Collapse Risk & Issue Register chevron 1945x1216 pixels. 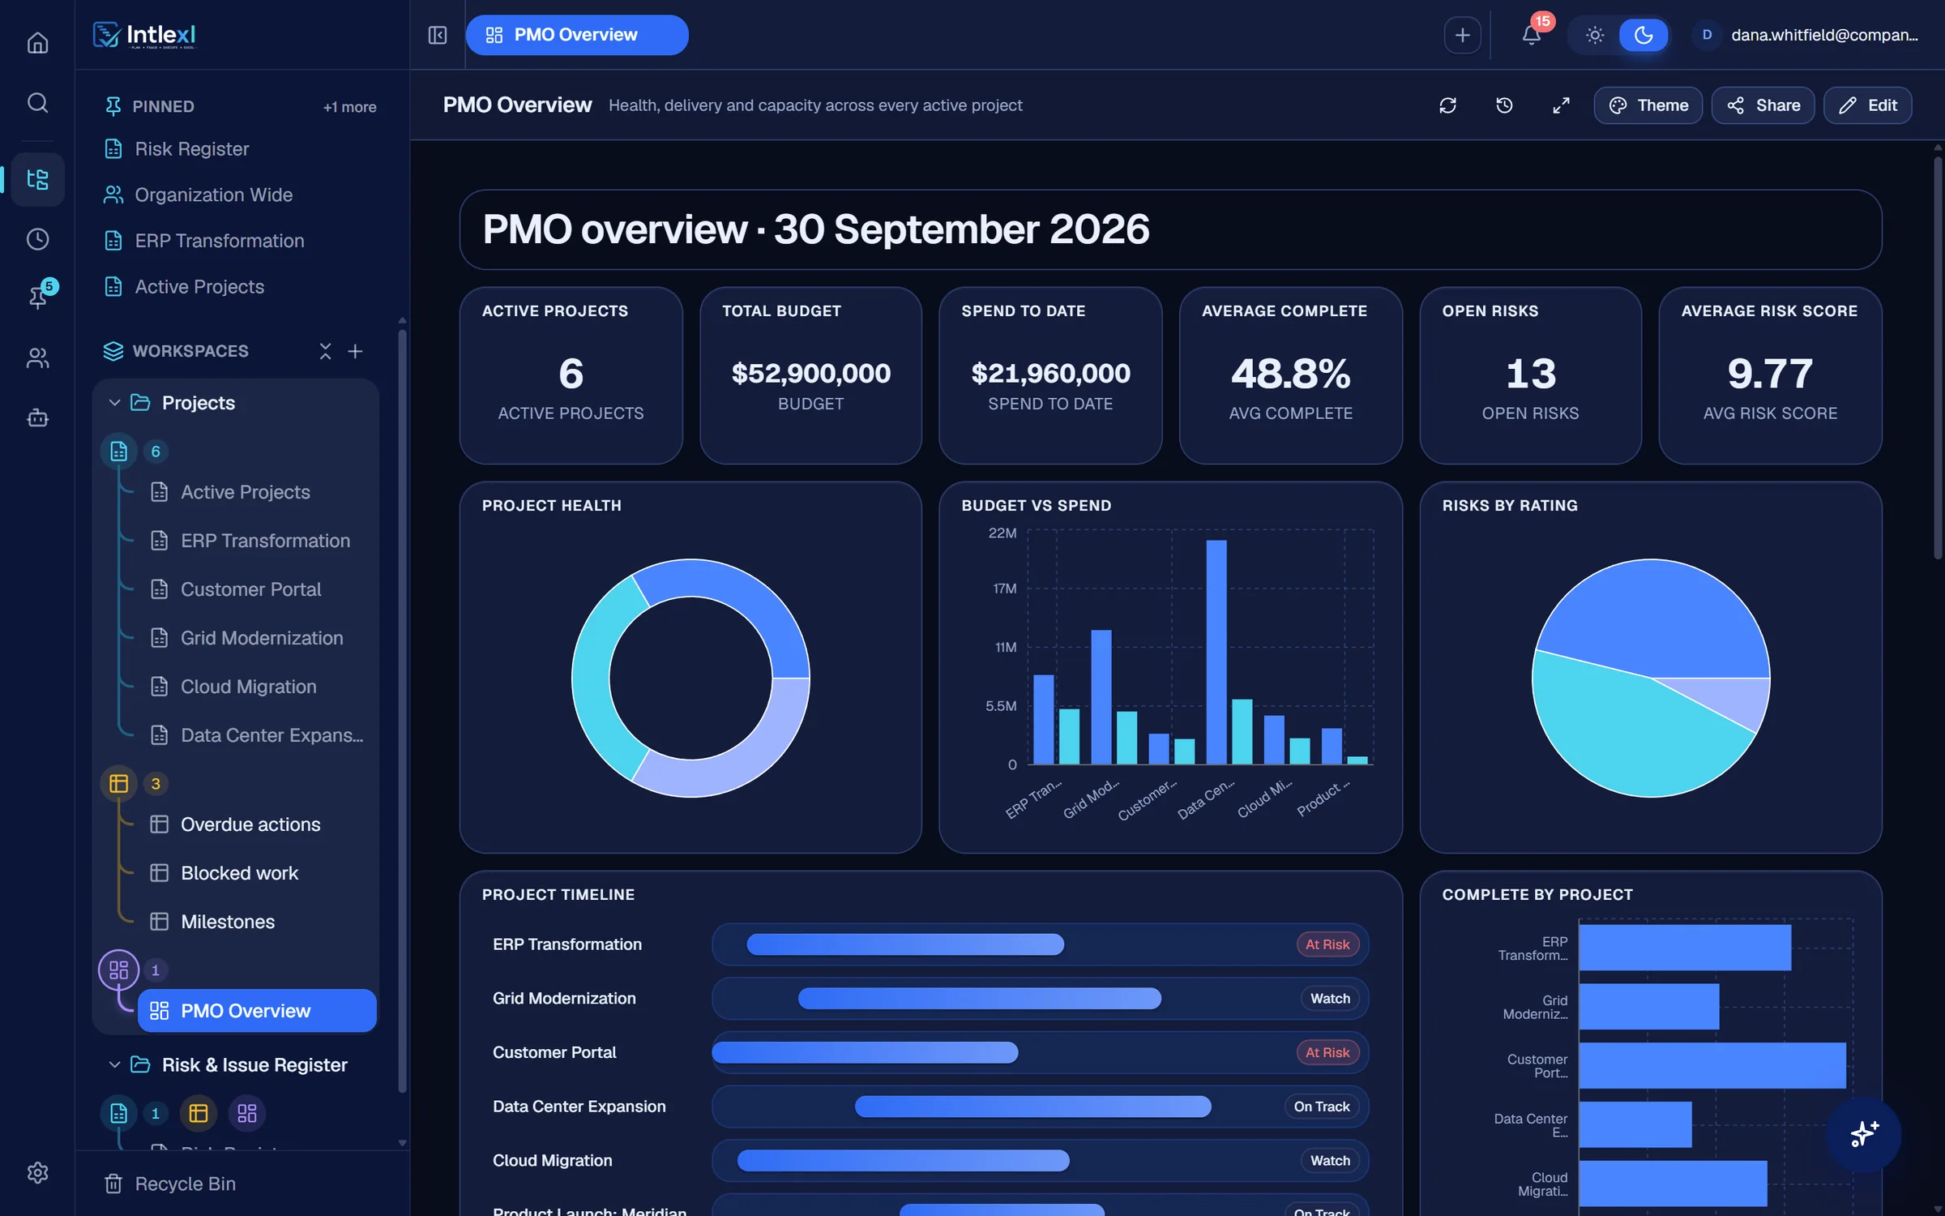point(114,1064)
